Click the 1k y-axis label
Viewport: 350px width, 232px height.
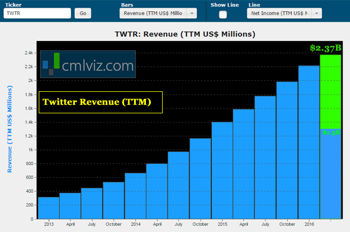coord(31,150)
